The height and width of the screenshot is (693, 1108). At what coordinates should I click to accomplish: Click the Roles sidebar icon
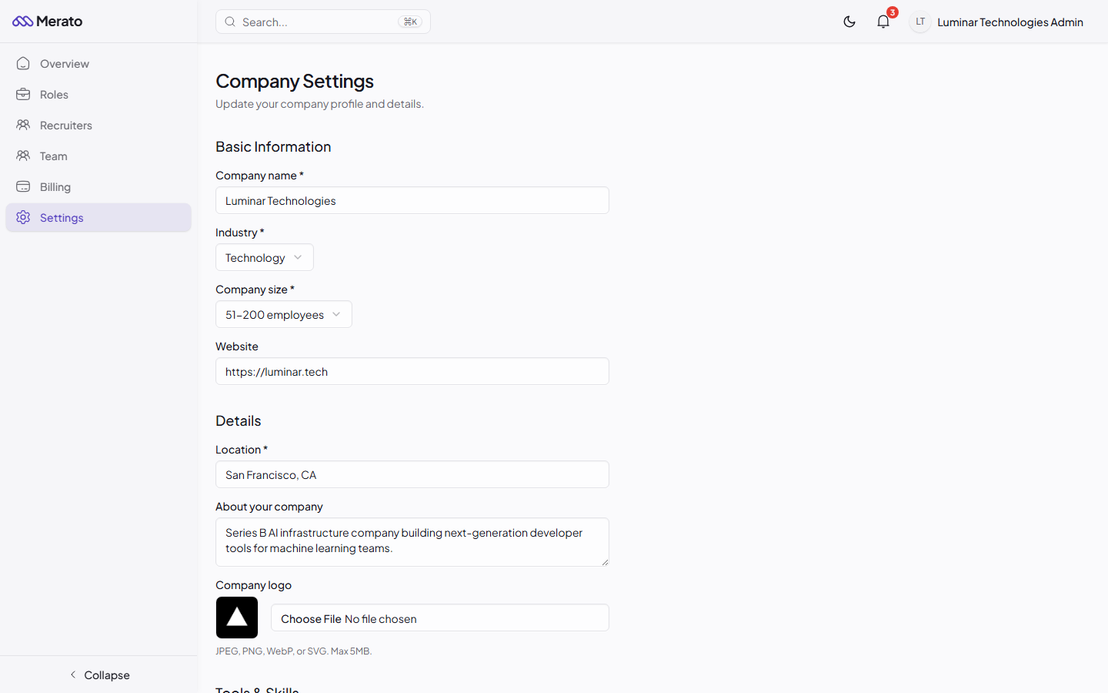point(23,94)
